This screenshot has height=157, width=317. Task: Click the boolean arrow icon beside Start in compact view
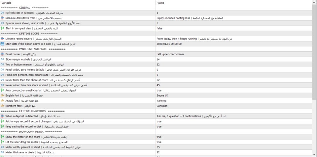click(x=2, y=28)
